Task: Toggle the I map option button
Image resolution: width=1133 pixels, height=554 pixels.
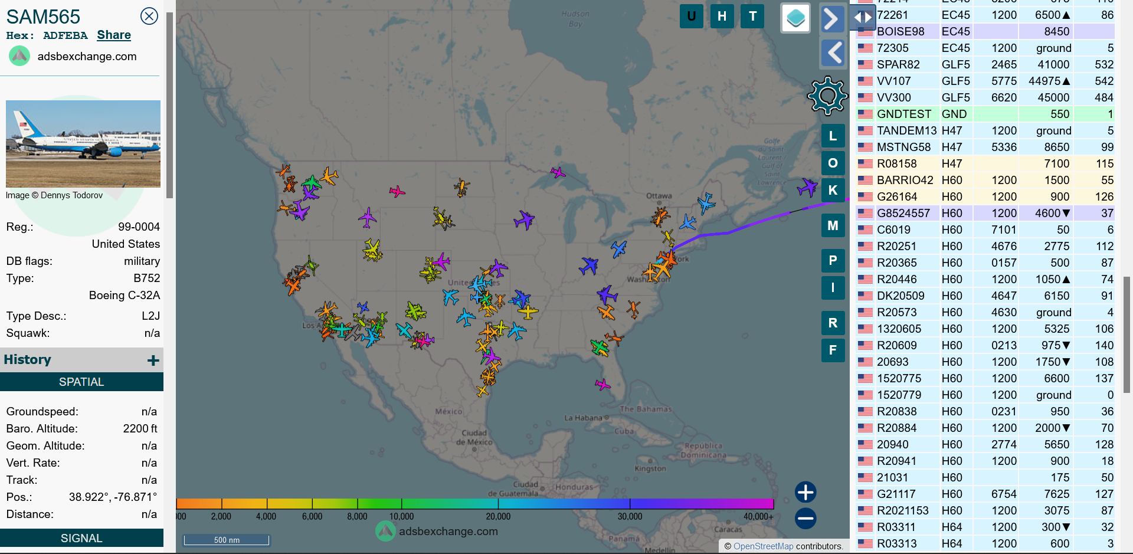Action: pyautogui.click(x=833, y=287)
